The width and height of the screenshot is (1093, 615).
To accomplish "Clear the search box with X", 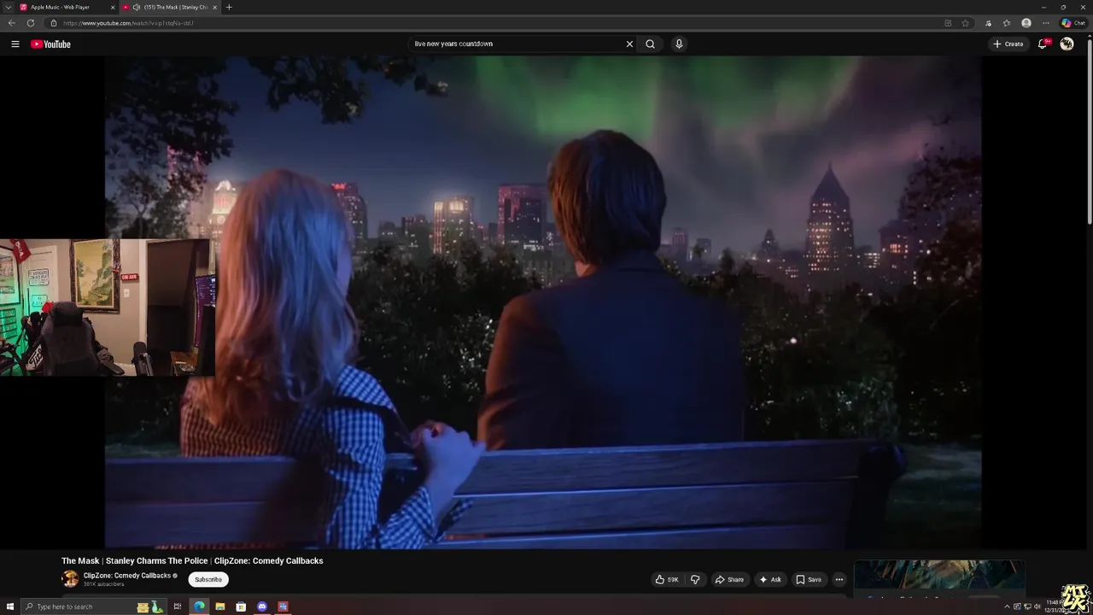I will (x=629, y=44).
